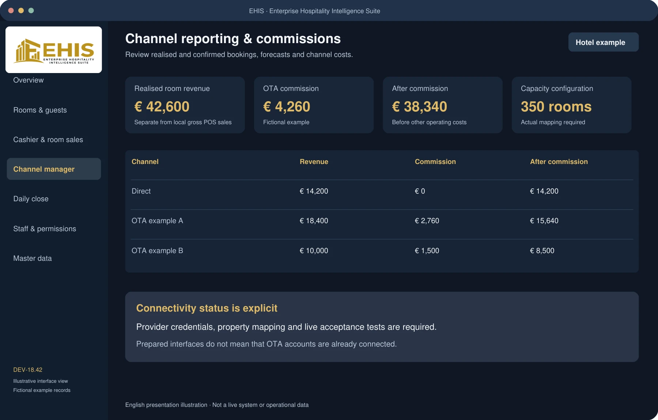Click the Channel column header
The height and width of the screenshot is (420, 658).
click(145, 162)
